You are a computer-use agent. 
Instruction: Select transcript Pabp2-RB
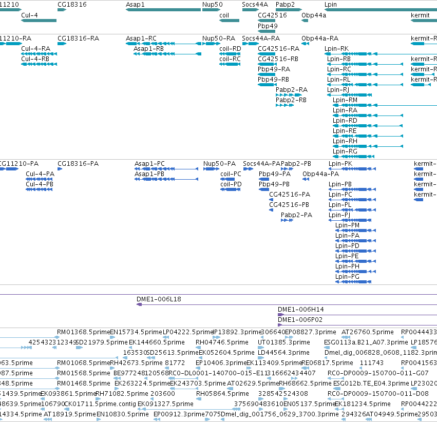(x=284, y=105)
